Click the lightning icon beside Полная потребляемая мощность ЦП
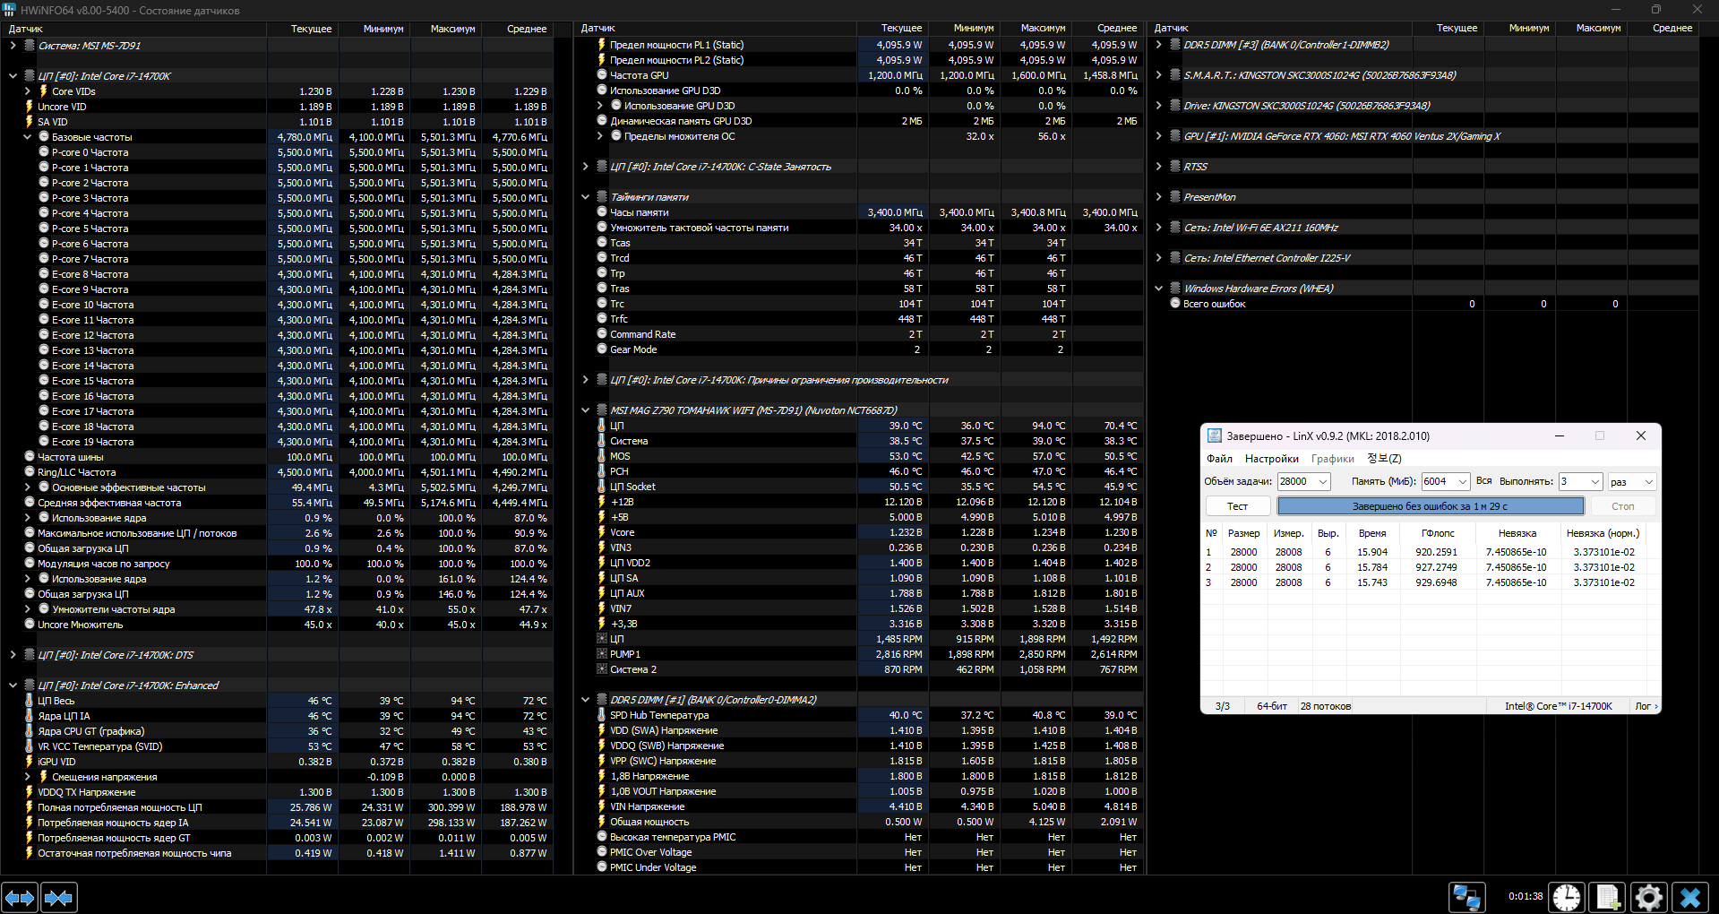 point(30,807)
